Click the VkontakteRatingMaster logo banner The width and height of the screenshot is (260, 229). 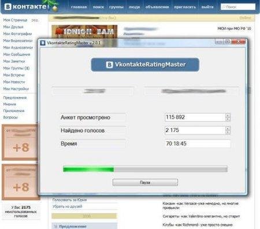145,65
